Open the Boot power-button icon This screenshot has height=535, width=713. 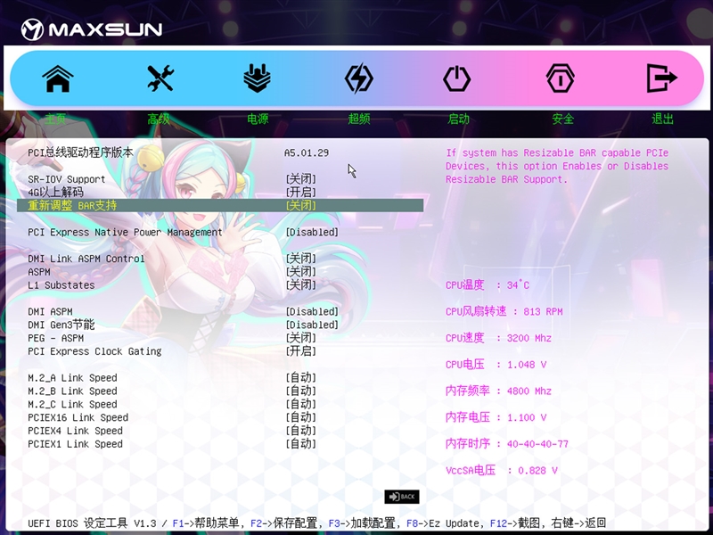pyautogui.click(x=457, y=78)
